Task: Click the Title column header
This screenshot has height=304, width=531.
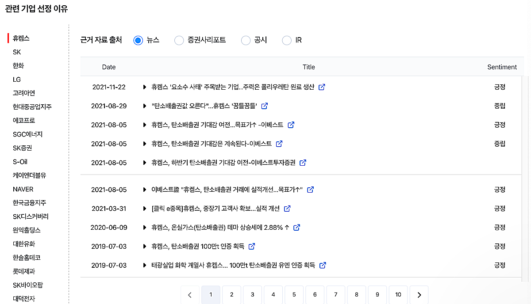Action: 309,67
